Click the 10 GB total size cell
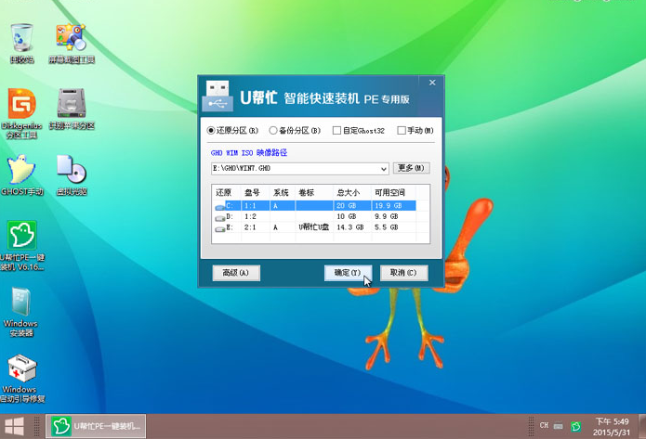Image resolution: width=646 pixels, height=439 pixels. point(347,216)
